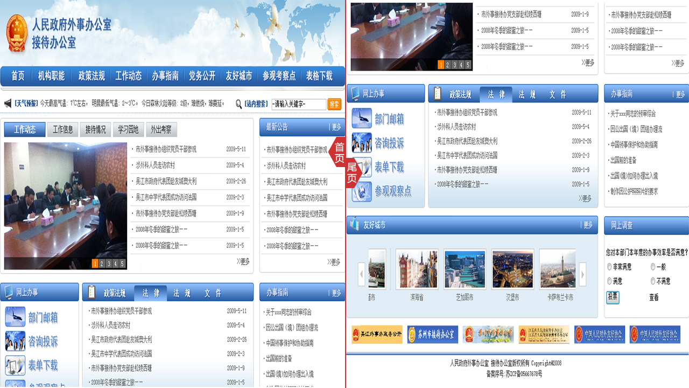Switch to the 接待情况 tab
Screen dimensions: 689x388
click(96, 129)
